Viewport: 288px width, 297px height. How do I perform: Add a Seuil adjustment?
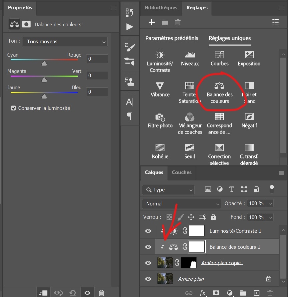point(190,151)
